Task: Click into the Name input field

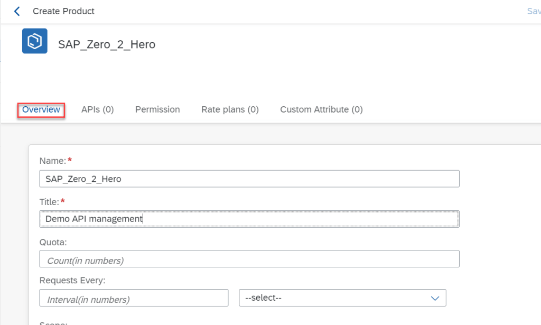Action: click(249, 179)
